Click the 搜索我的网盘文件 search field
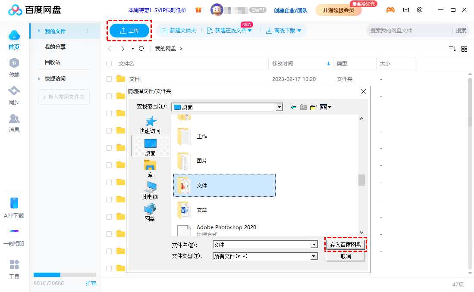This screenshot has width=474, height=292. (x=410, y=31)
